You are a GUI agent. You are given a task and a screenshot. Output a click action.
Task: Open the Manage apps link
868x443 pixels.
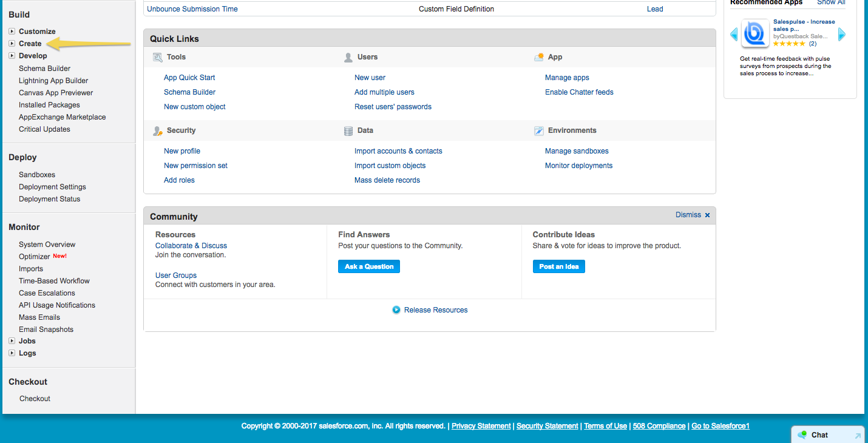(567, 78)
